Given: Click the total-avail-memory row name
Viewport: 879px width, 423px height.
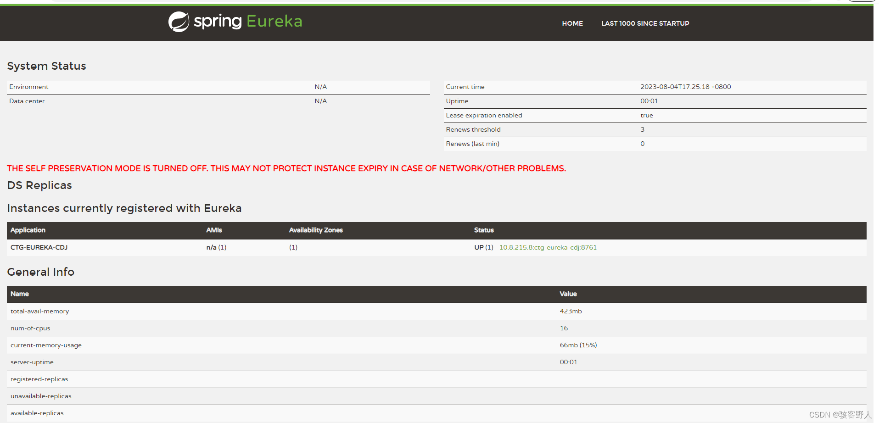Looking at the screenshot, I should (x=40, y=311).
